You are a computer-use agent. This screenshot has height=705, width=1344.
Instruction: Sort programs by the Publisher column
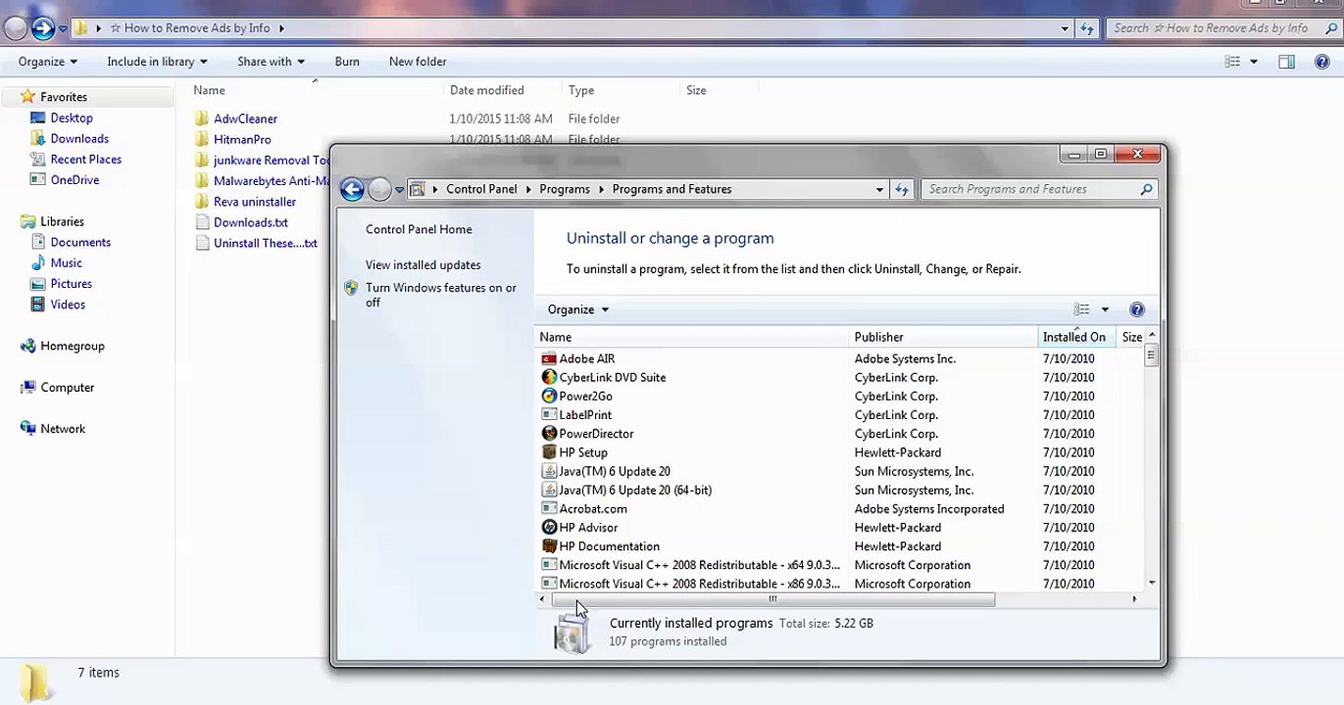click(x=943, y=337)
